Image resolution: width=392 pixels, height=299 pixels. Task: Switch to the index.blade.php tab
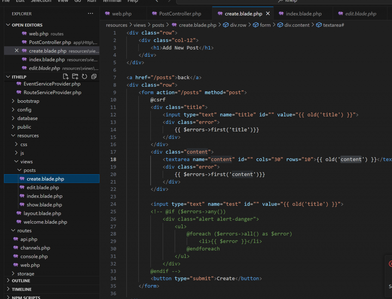(303, 14)
